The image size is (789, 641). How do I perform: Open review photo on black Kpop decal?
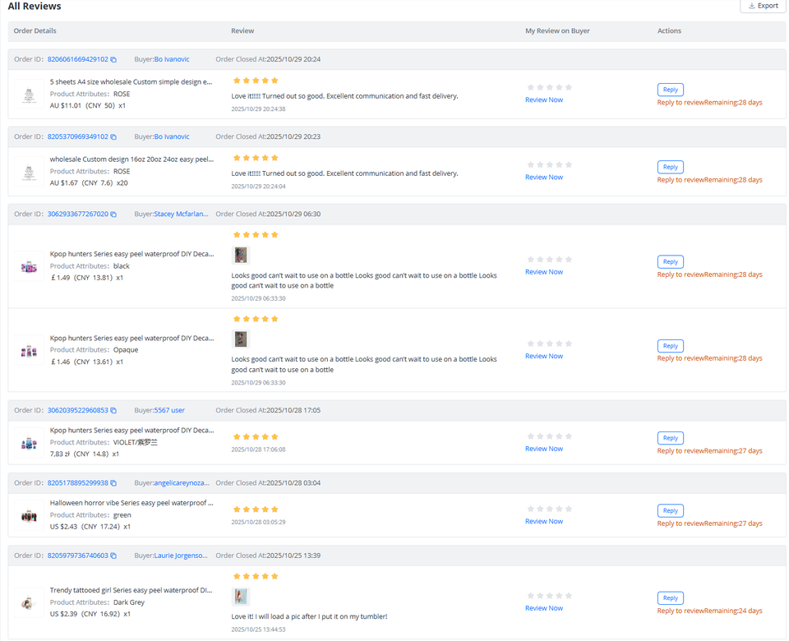pyautogui.click(x=240, y=255)
